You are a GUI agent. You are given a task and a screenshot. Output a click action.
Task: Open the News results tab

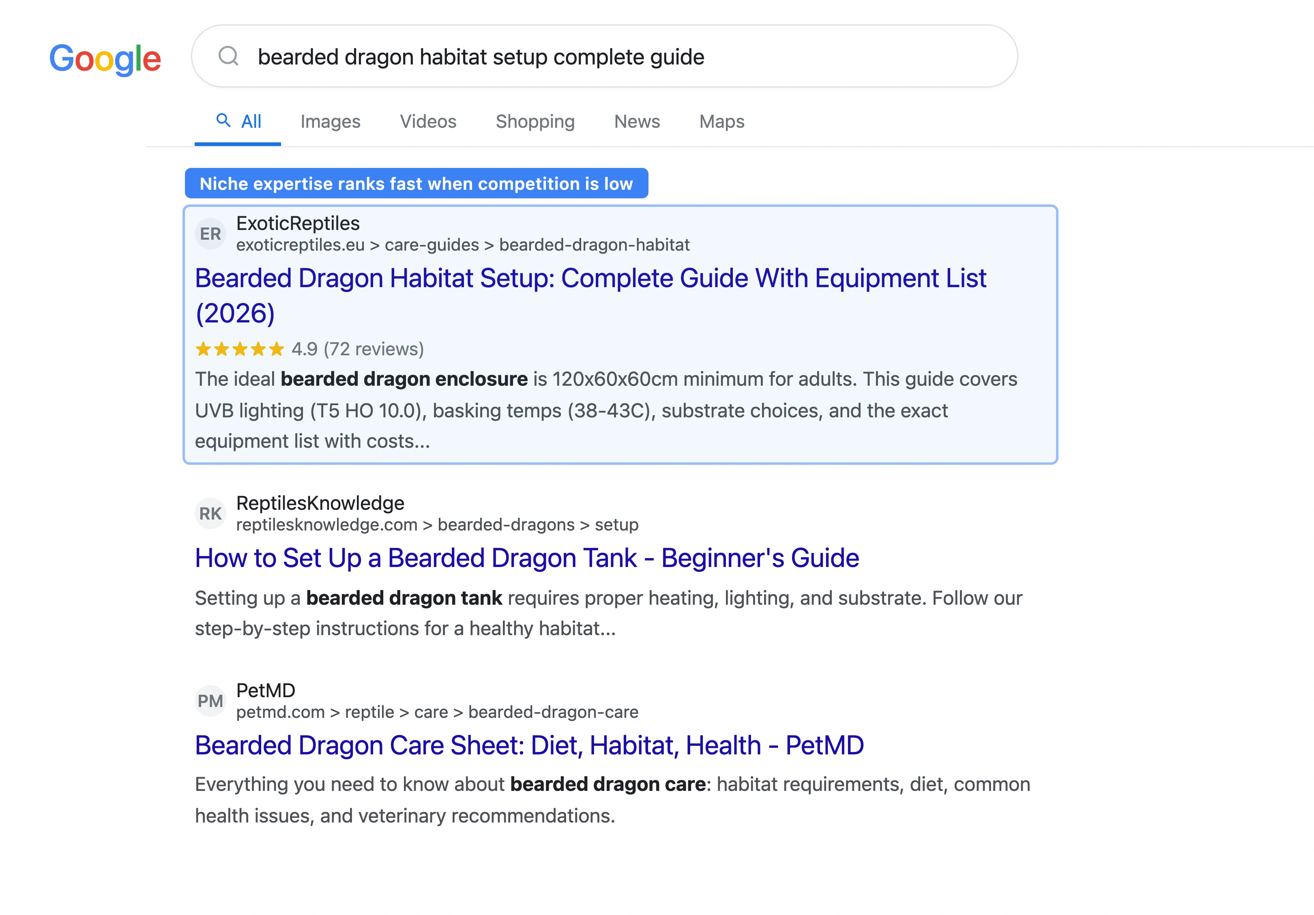[636, 121]
